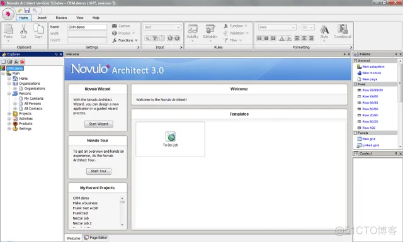Expand the Projects node in Explorer tree

click(x=9, y=114)
